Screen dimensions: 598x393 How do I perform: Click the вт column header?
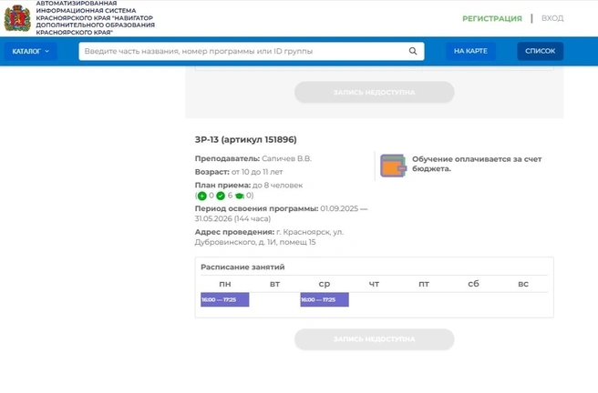[274, 284]
